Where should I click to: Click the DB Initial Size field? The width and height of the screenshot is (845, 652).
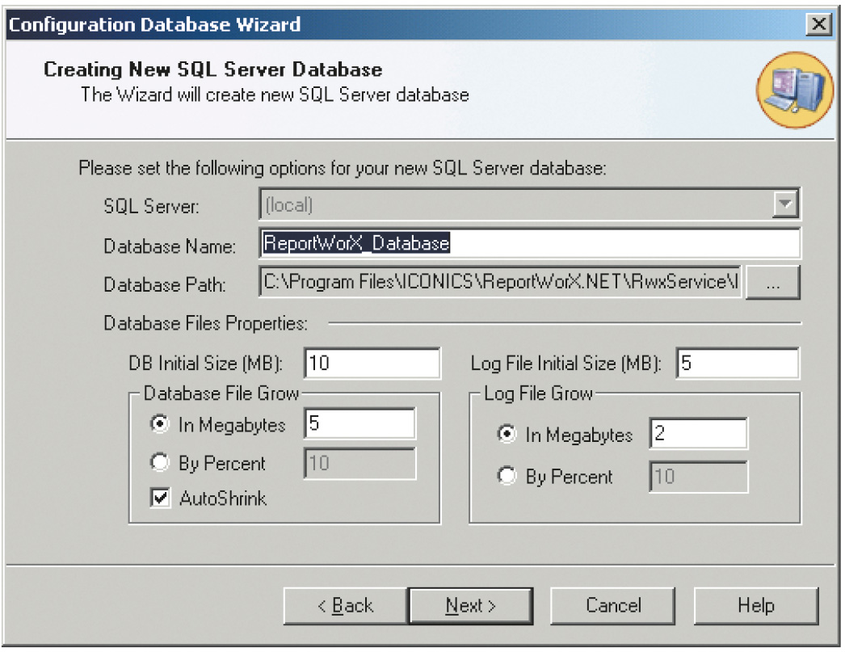(372, 364)
